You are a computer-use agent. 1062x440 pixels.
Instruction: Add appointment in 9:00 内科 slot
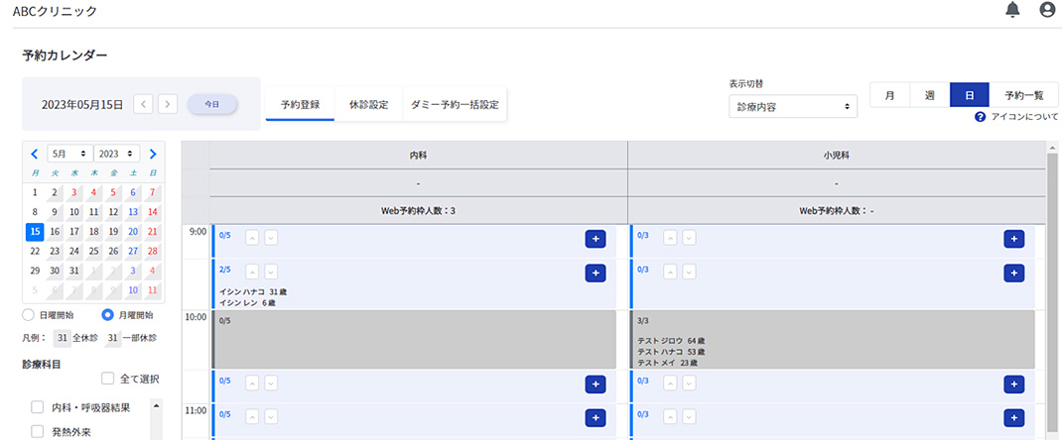[x=596, y=239]
